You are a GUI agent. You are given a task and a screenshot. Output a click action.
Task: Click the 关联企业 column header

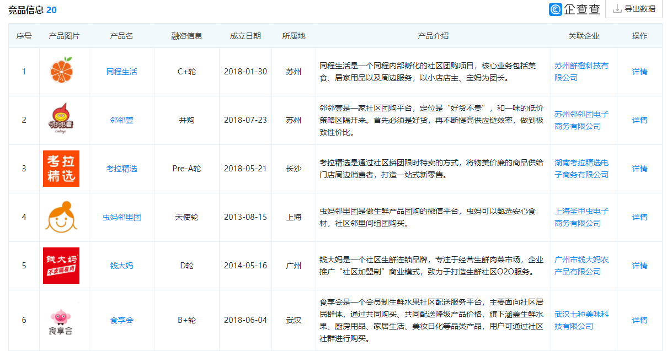(x=584, y=36)
